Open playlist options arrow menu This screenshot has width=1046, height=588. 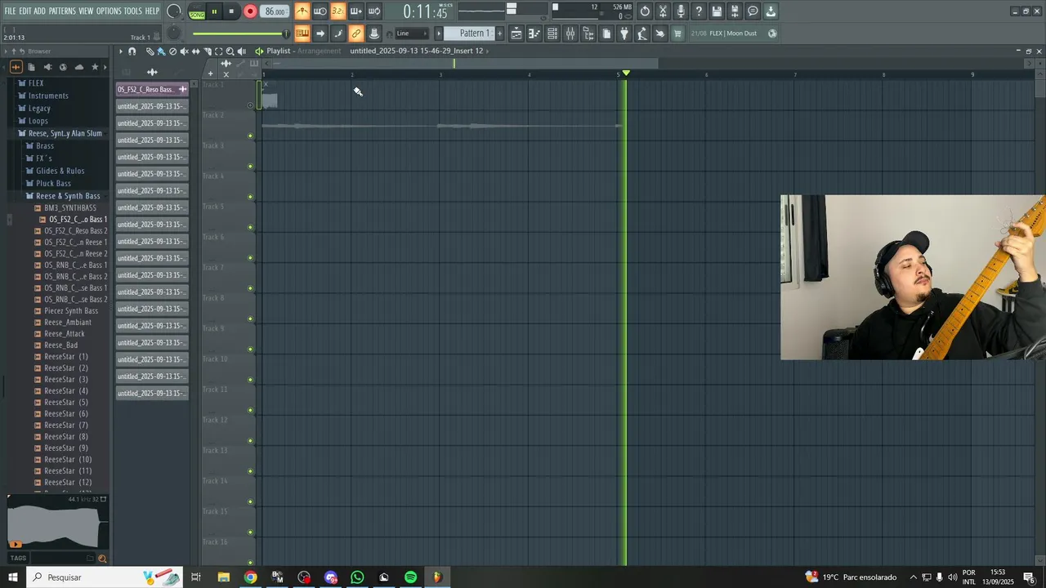point(120,51)
